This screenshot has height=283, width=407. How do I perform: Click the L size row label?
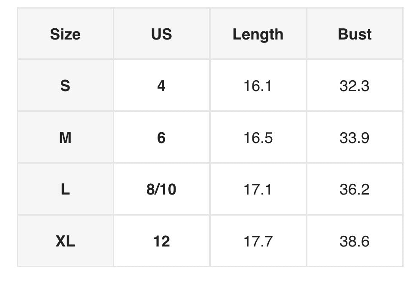tap(65, 189)
